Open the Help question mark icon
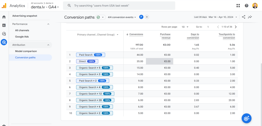This screenshot has height=126, width=262. (x=246, y=6)
